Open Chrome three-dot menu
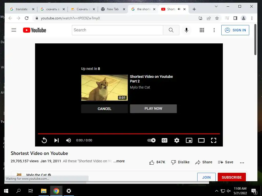The width and height of the screenshot is (262, 196). pos(252,18)
